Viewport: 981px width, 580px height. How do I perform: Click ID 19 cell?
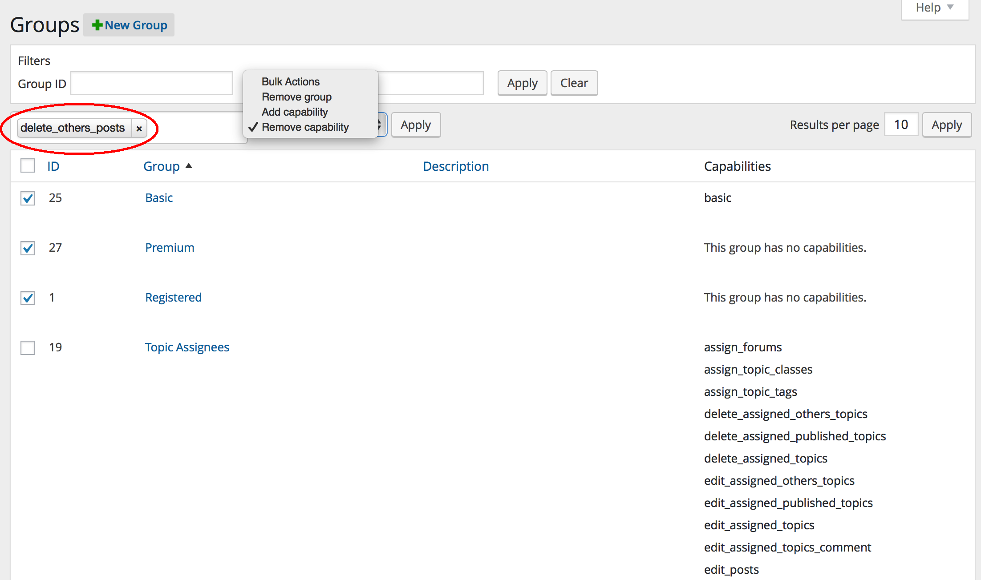(x=55, y=347)
